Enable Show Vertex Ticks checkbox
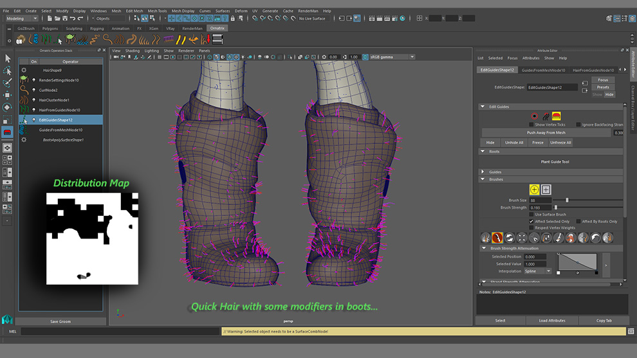637x358 pixels. click(531, 125)
